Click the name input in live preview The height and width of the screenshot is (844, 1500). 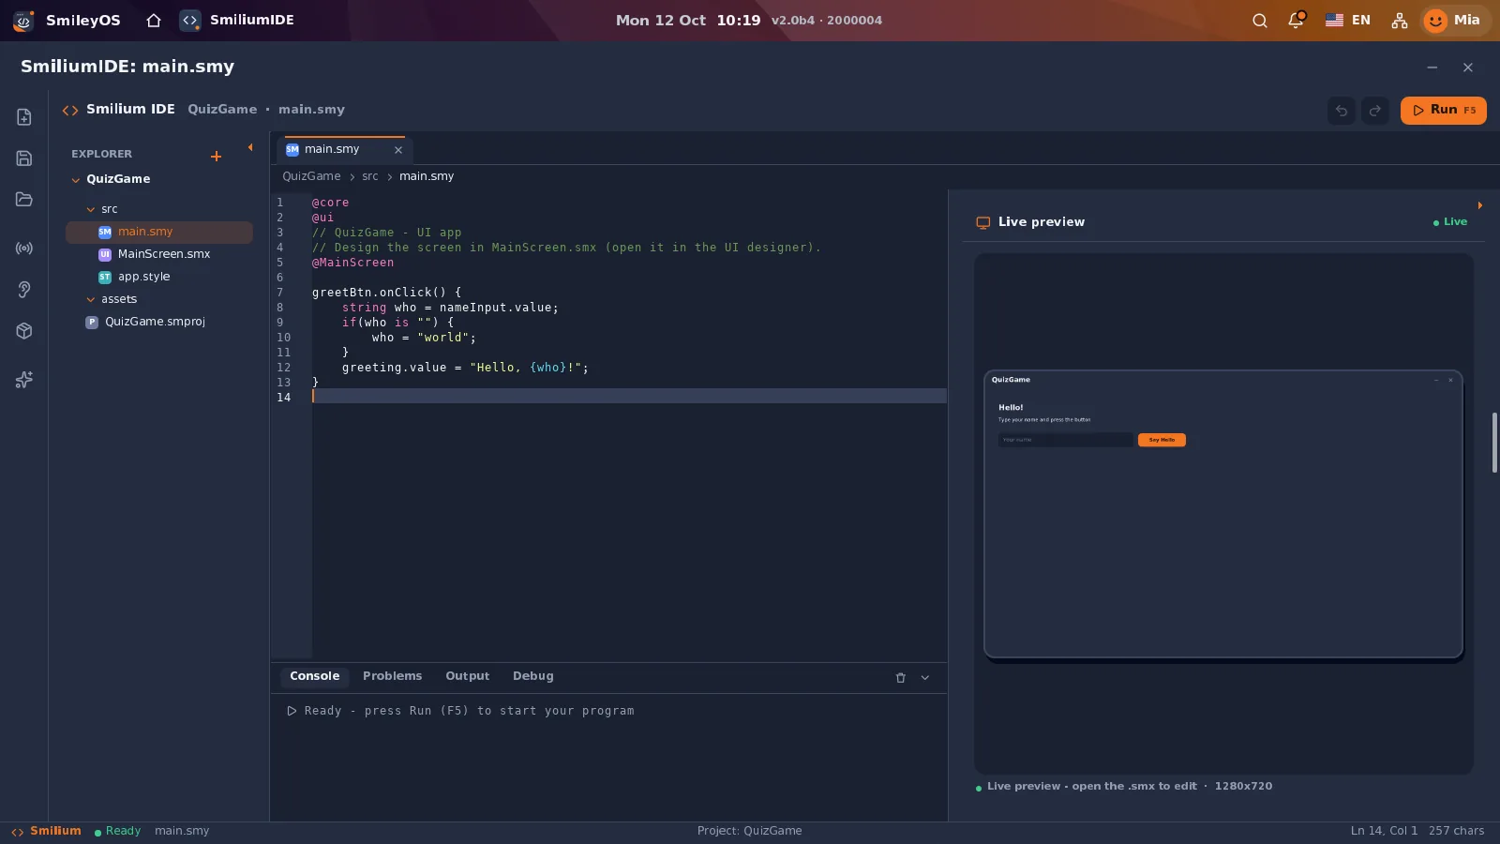click(x=1066, y=440)
